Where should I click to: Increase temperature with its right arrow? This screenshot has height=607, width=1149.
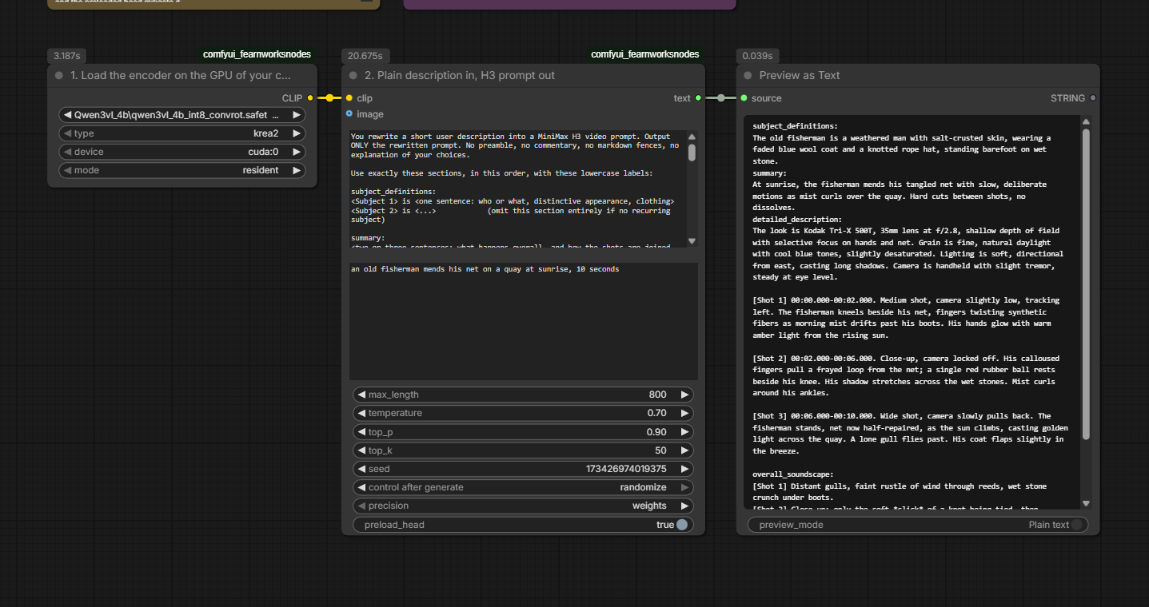pos(684,413)
